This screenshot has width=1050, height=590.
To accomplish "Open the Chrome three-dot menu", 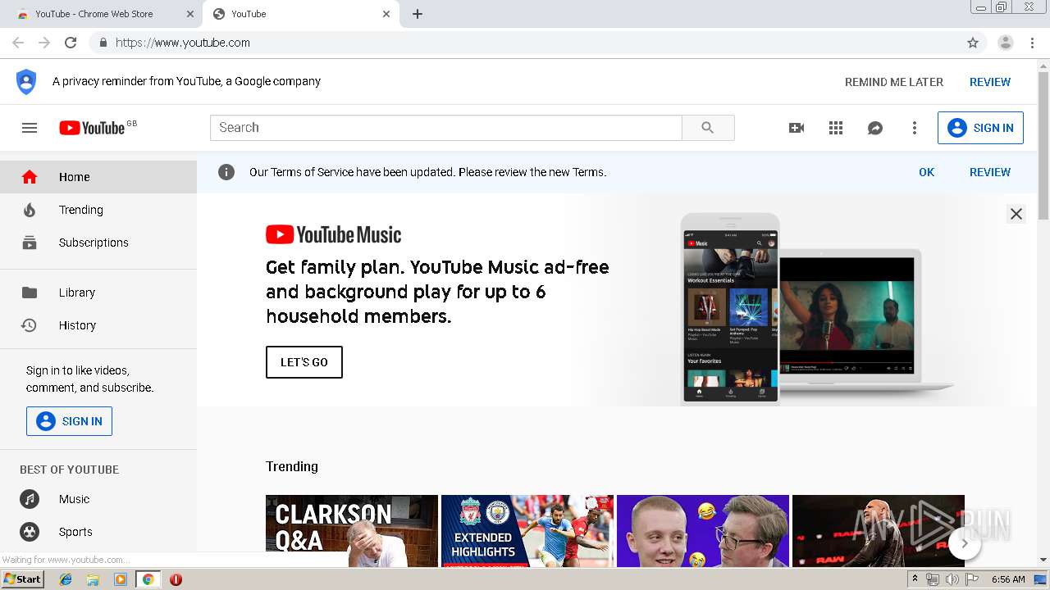I will pyautogui.click(x=1033, y=43).
